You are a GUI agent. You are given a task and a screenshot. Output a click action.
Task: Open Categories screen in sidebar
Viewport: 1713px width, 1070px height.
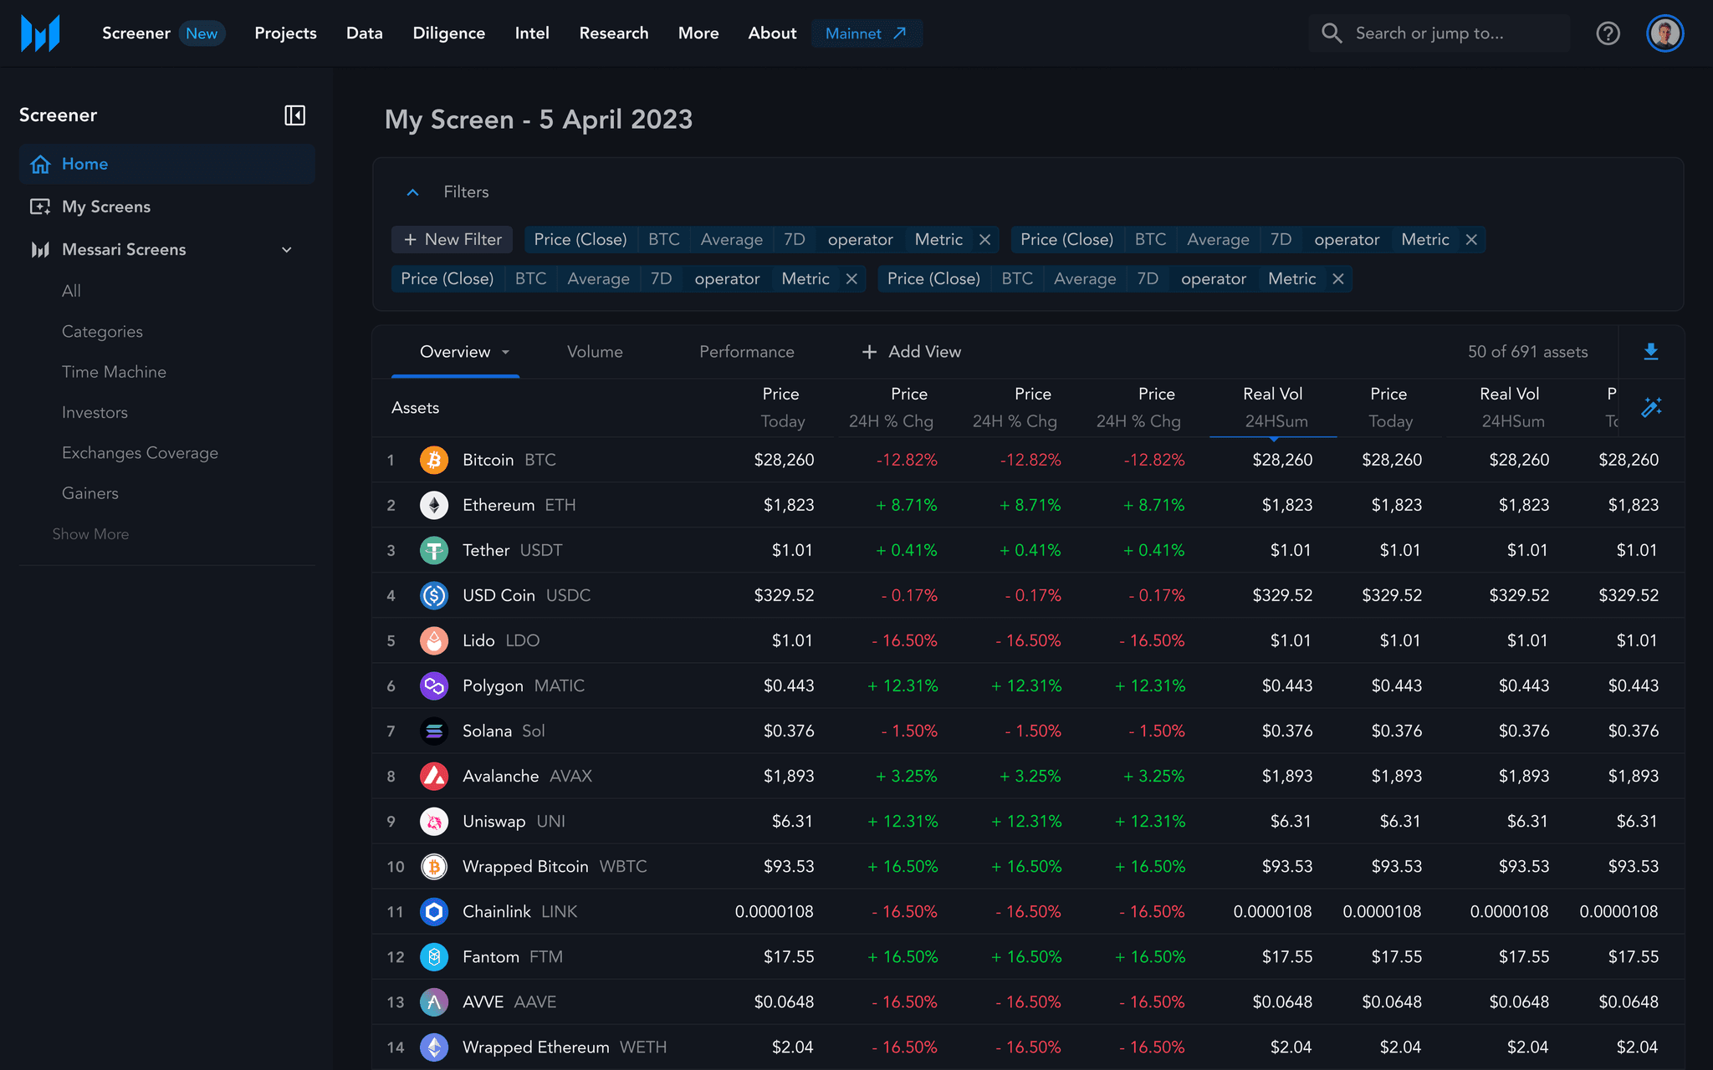(x=102, y=332)
